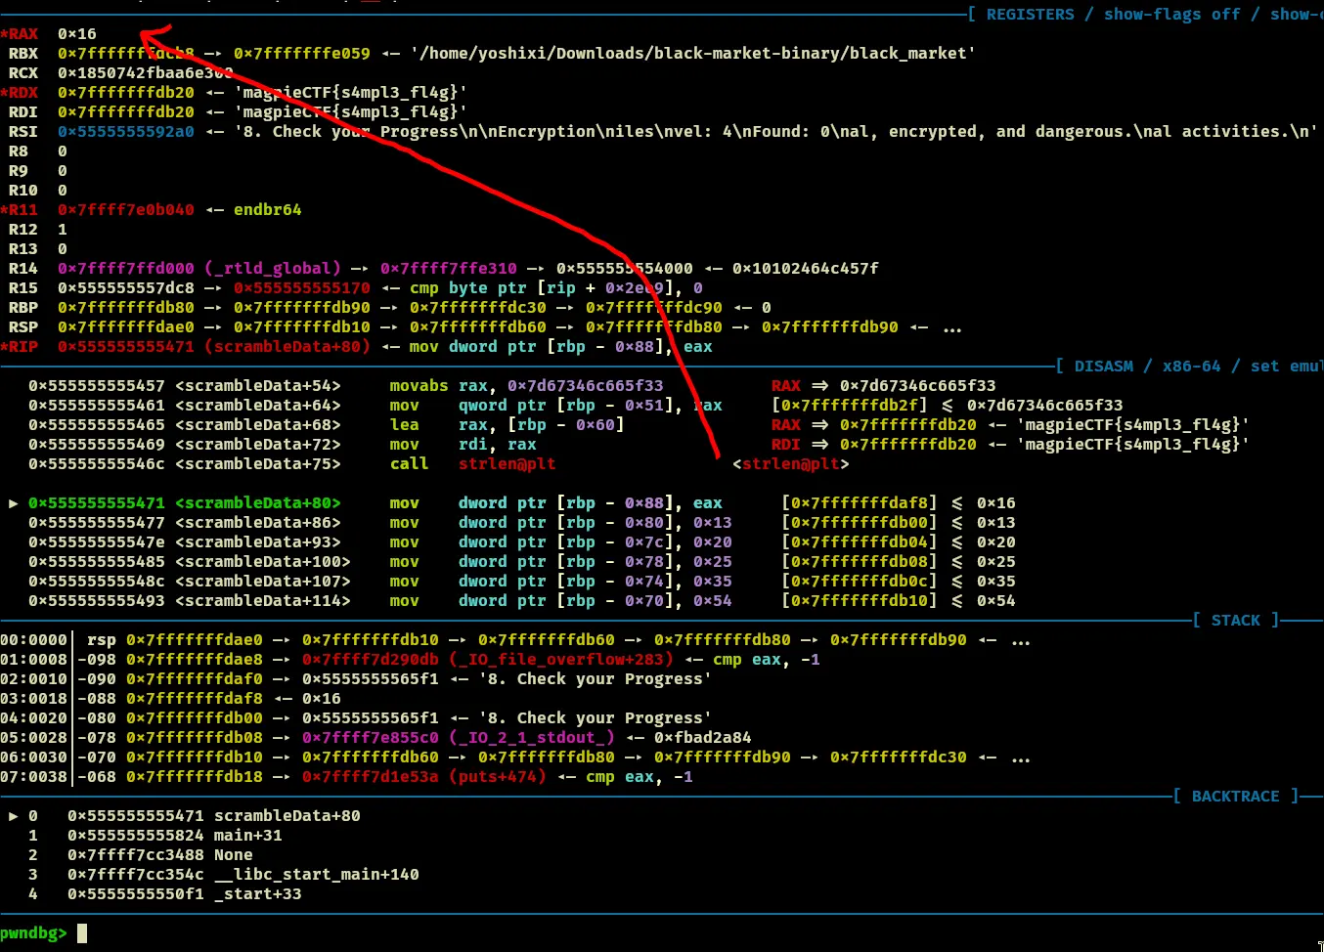The width and height of the screenshot is (1324, 952).
Task: Click the BACKTRACE section header label
Action: coord(1235,797)
